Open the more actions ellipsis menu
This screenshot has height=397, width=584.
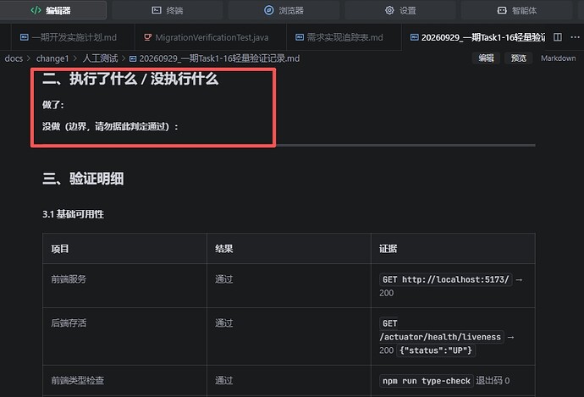pyautogui.click(x=575, y=37)
